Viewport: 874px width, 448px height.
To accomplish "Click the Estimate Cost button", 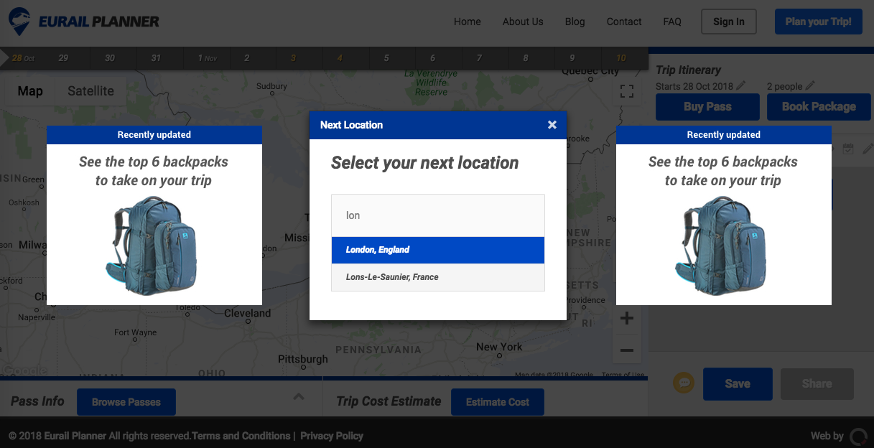I will 498,402.
